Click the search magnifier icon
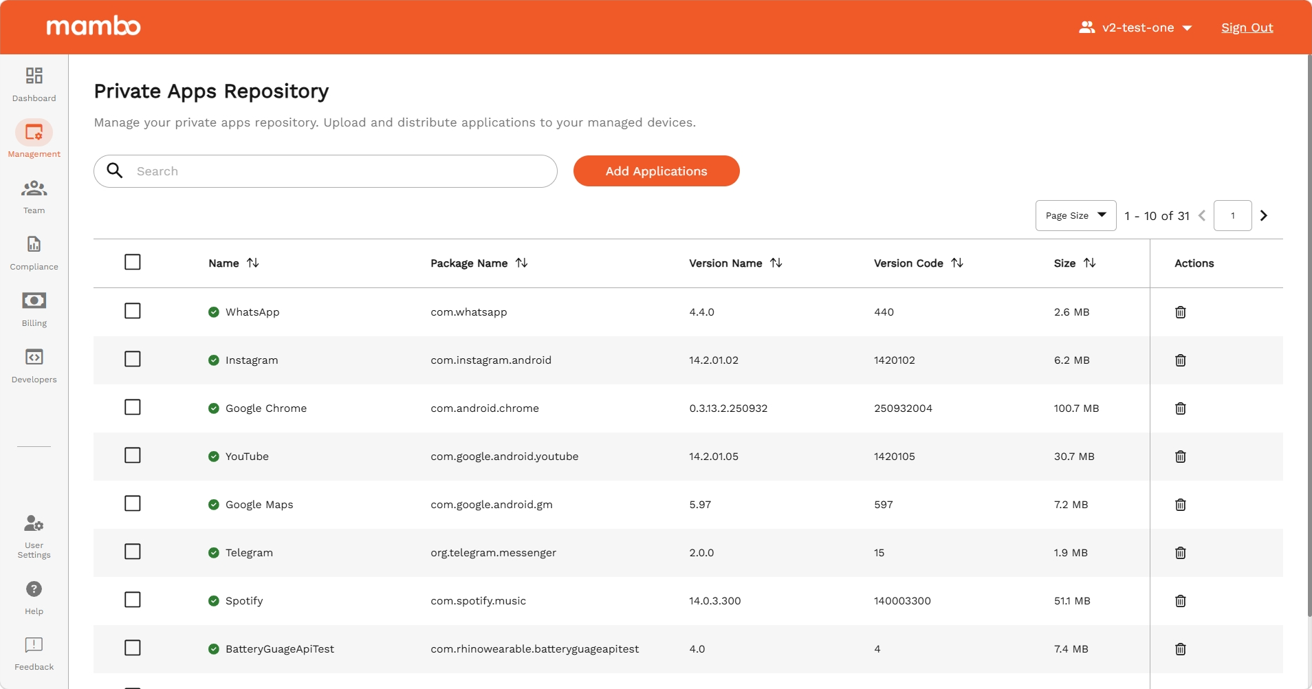This screenshot has height=689, width=1312. [x=115, y=171]
